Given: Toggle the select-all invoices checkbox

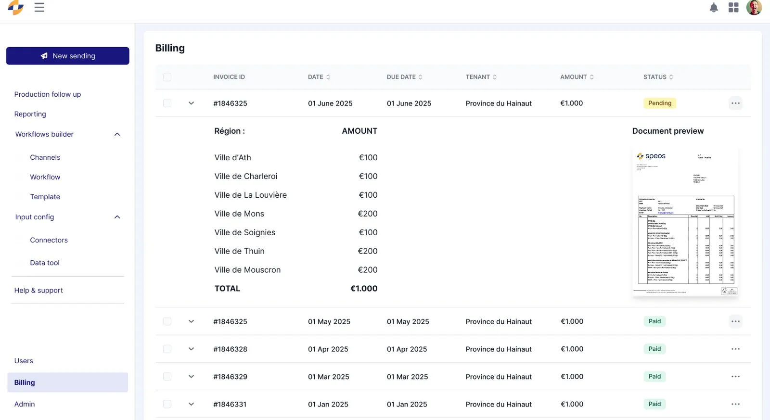Looking at the screenshot, I should coord(167,77).
